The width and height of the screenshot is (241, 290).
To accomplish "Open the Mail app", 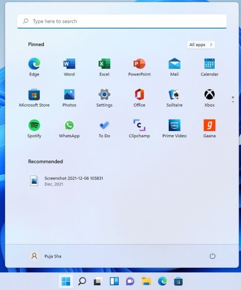I will coord(174,67).
